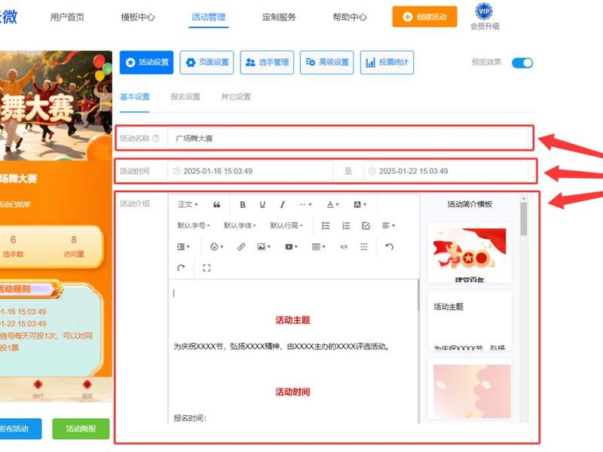Click the 活动名称 field containing 广场舞大赛
Image resolution: width=603 pixels, height=452 pixels.
pos(347,139)
